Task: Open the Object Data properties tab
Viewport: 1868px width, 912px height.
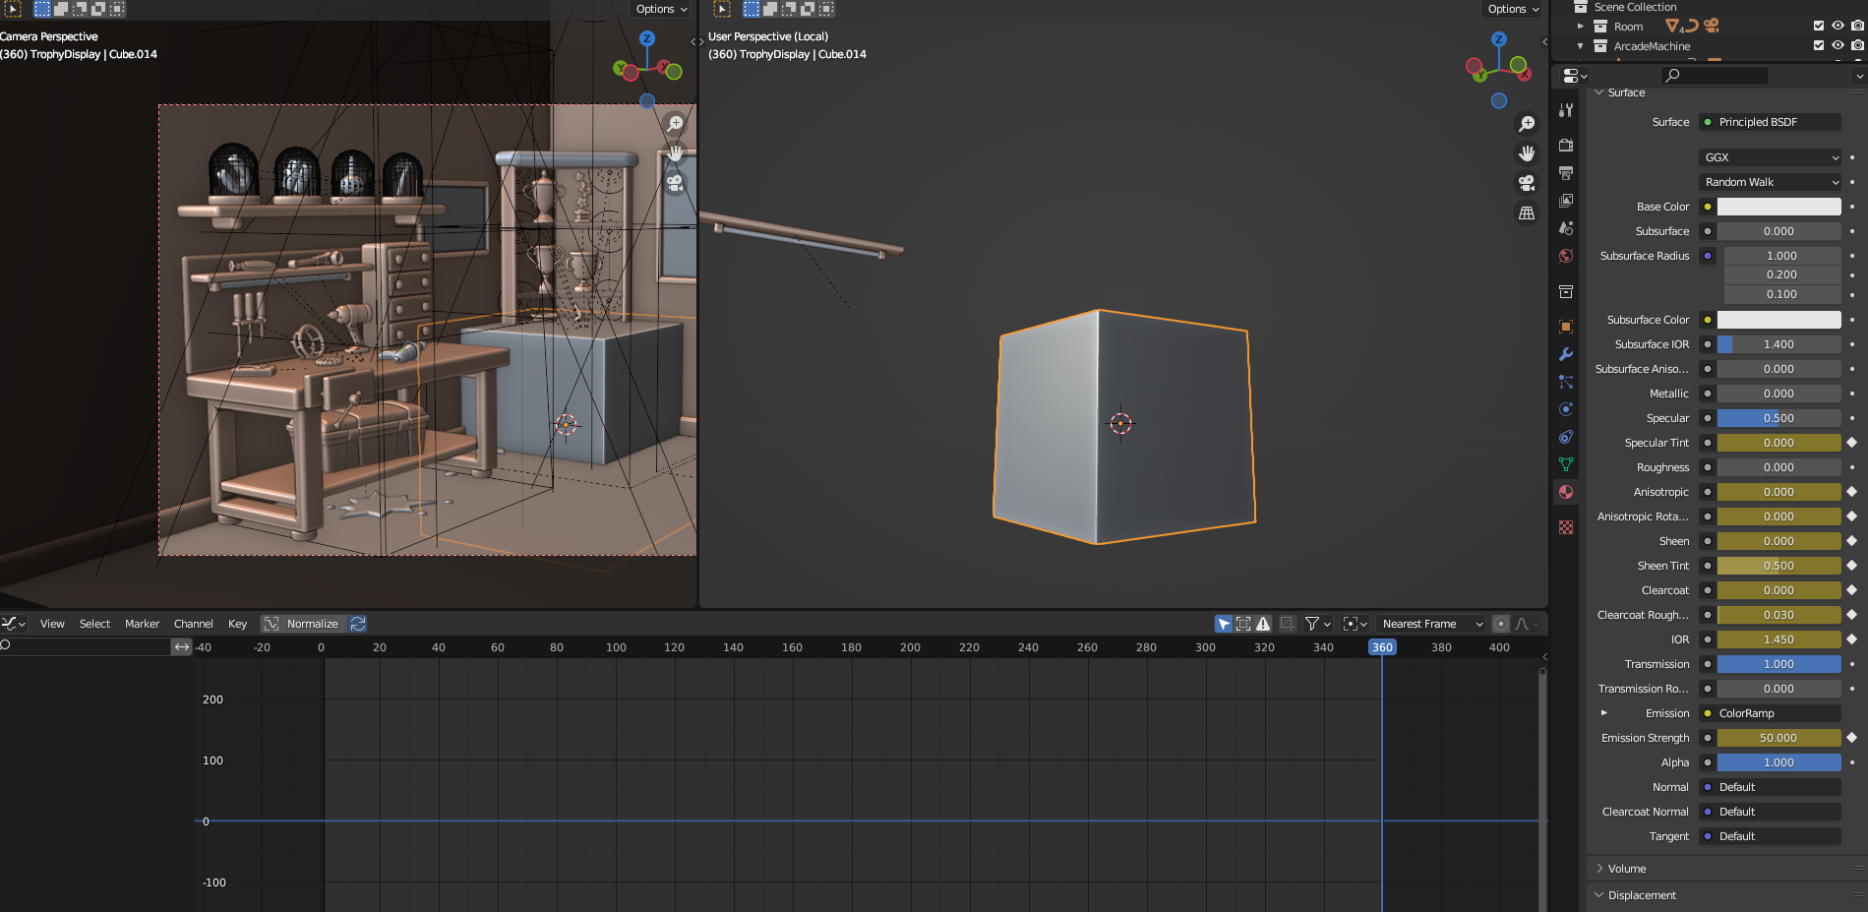Action: (x=1566, y=464)
